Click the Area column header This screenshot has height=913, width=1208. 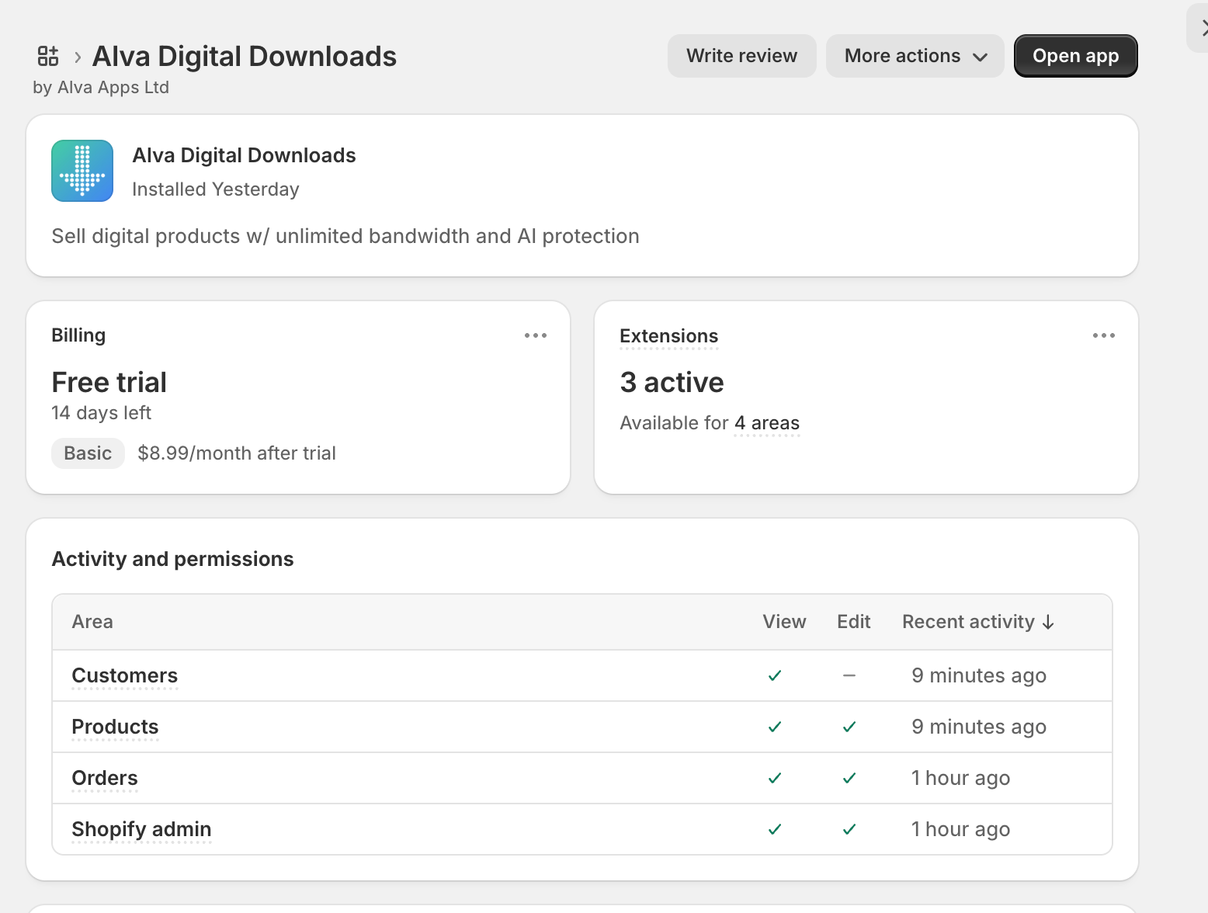coord(92,622)
